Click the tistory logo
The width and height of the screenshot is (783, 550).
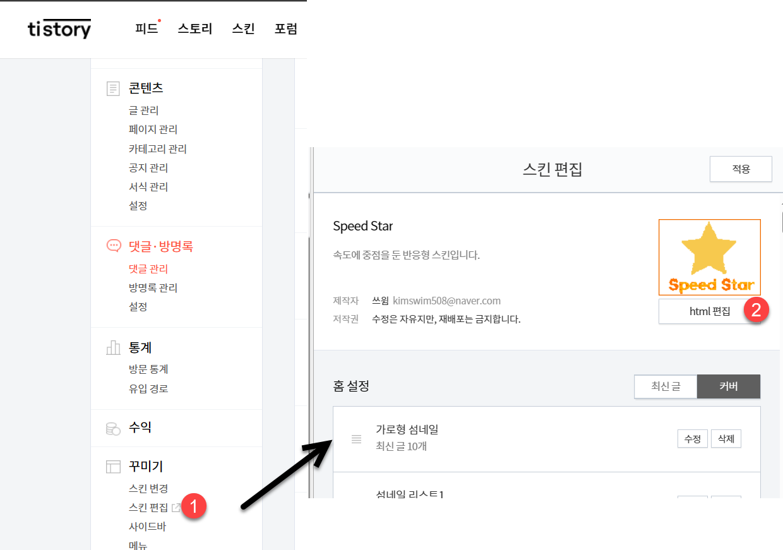point(59,28)
